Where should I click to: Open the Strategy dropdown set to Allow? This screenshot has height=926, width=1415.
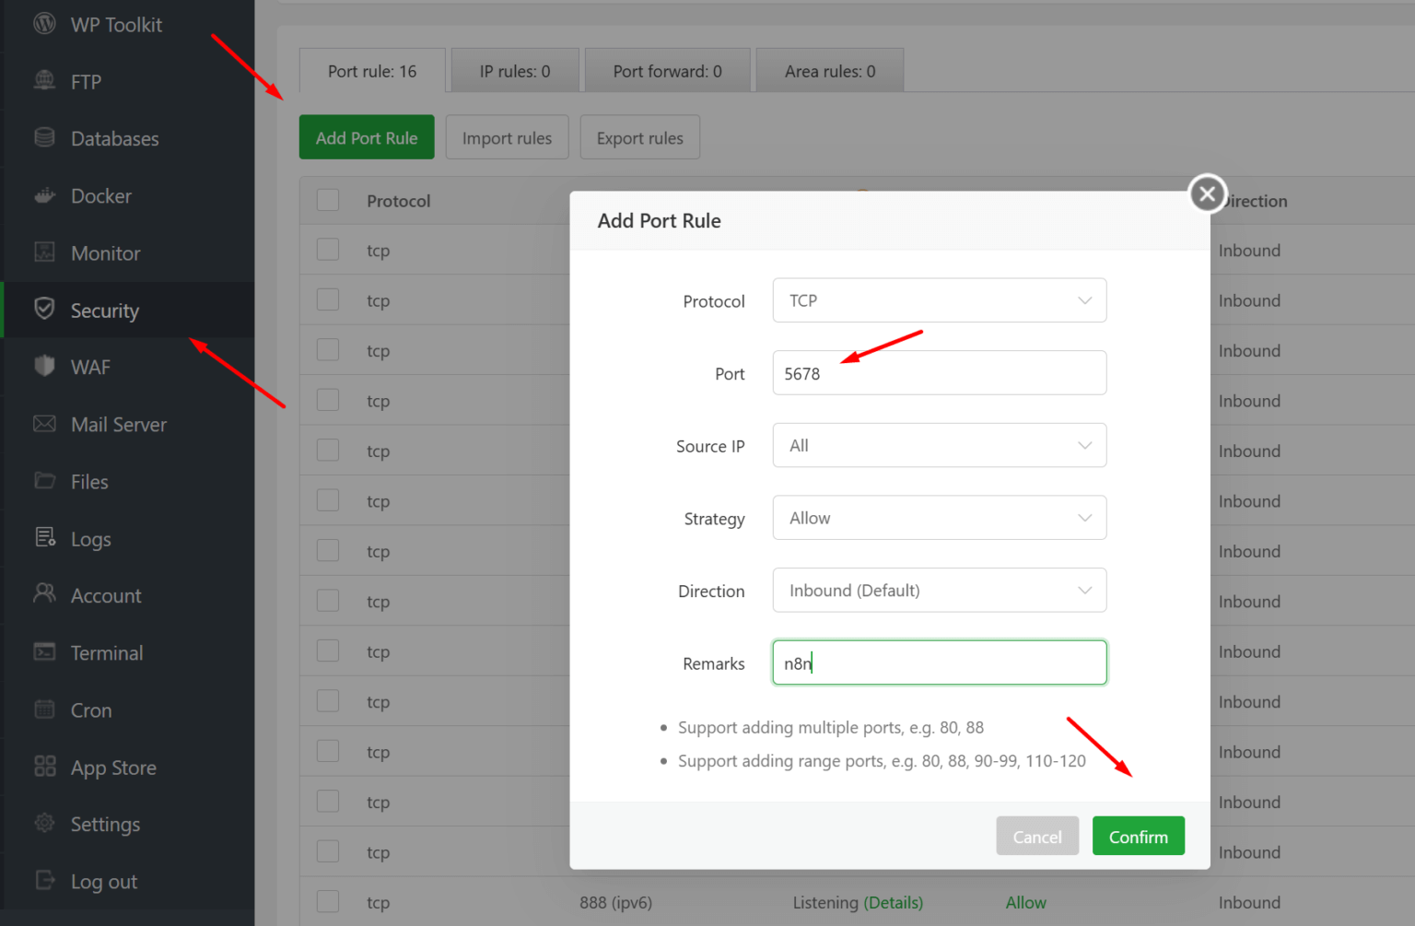click(939, 518)
